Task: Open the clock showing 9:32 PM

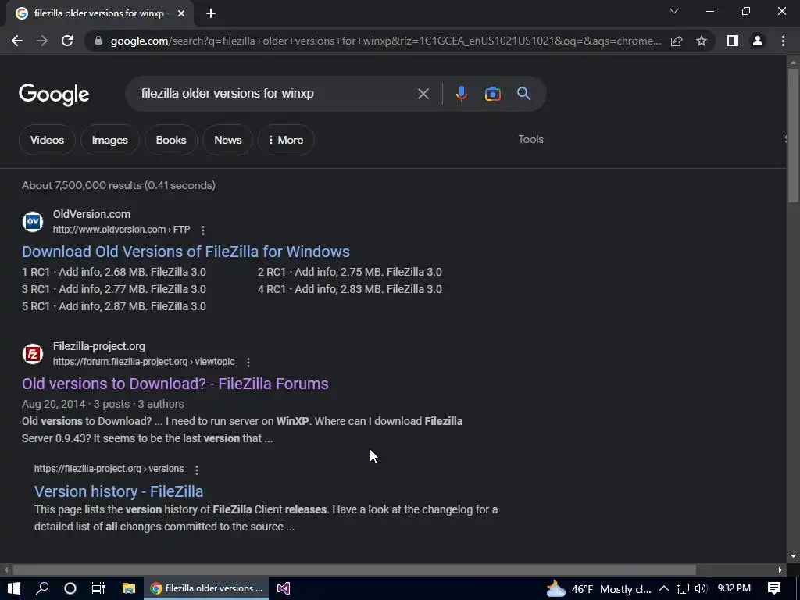Action: click(x=734, y=588)
